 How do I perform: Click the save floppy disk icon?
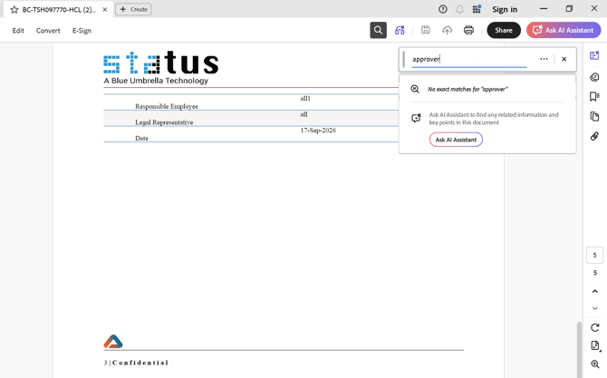coord(426,30)
